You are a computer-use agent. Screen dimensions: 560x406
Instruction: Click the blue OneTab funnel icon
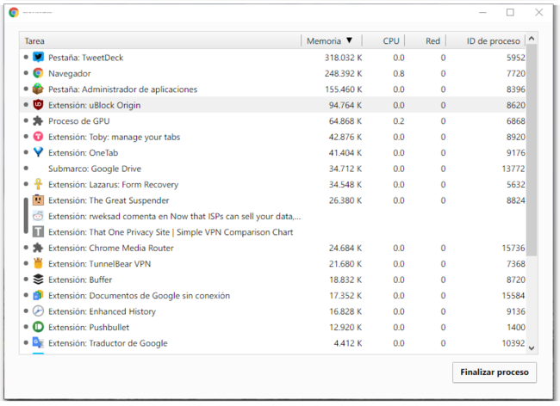point(38,152)
